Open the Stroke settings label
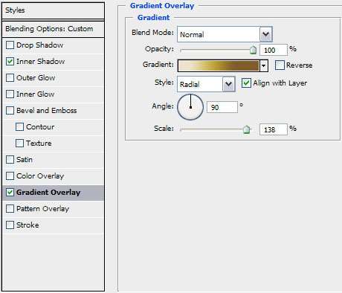 point(28,225)
